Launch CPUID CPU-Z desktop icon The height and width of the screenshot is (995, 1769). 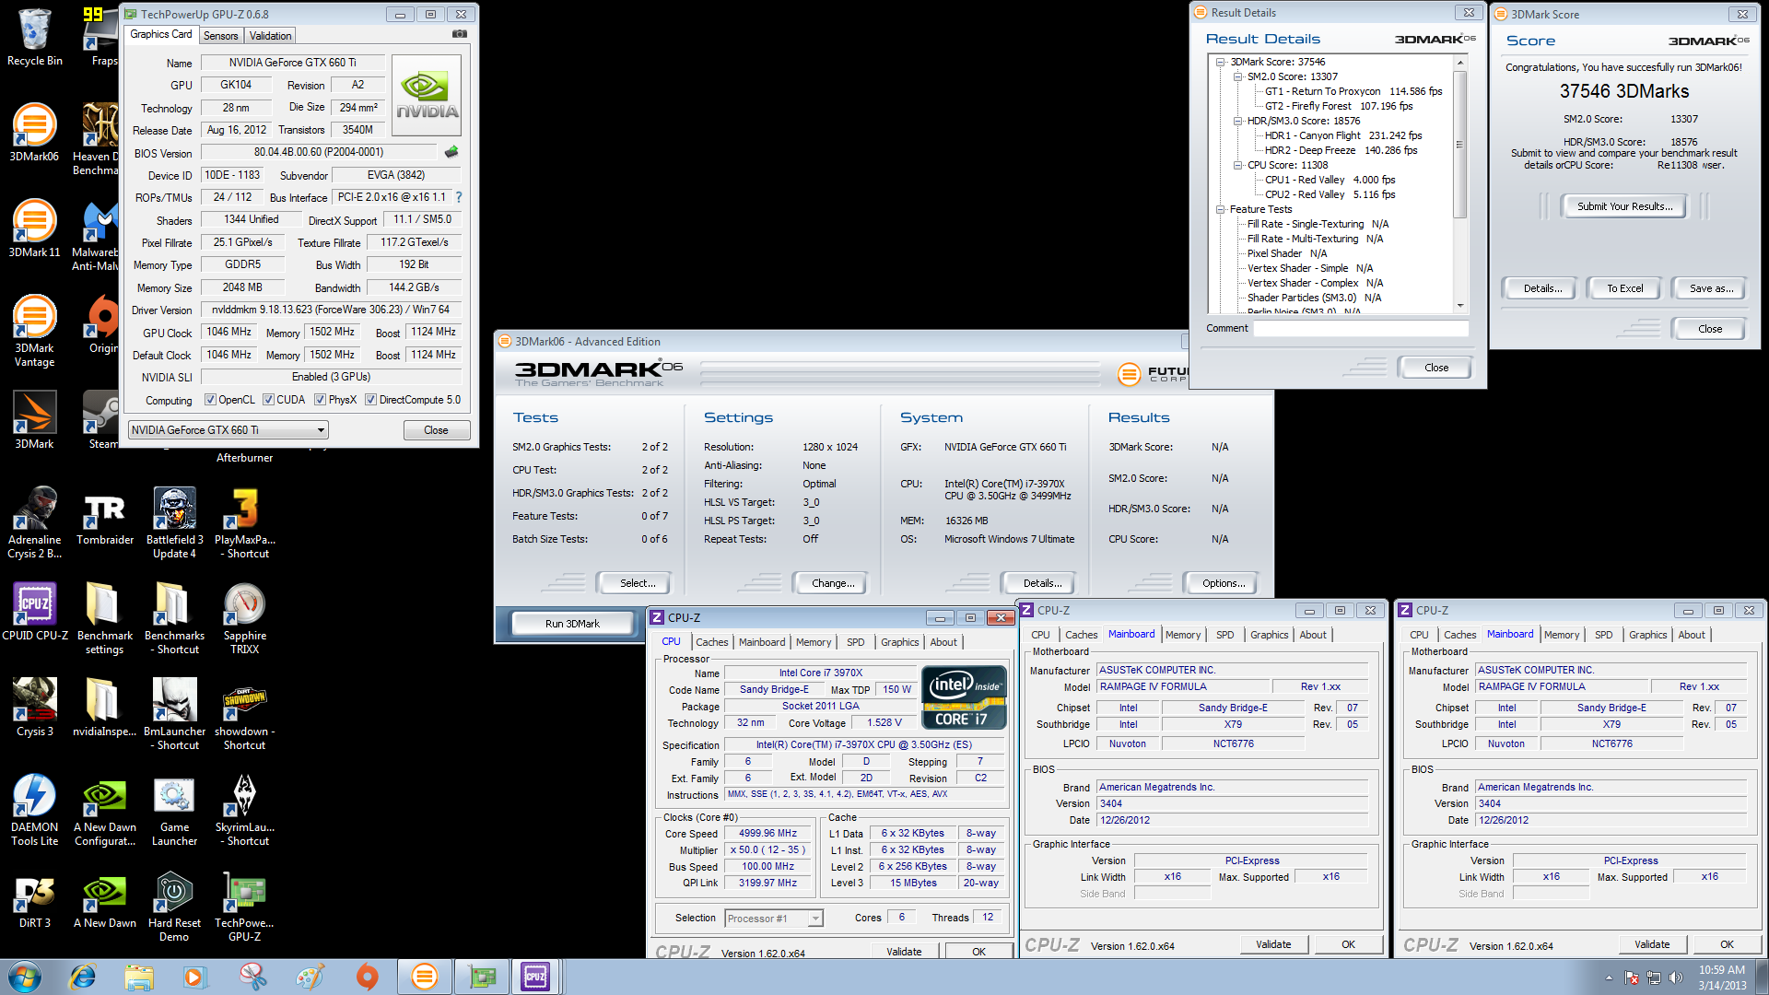pyautogui.click(x=34, y=611)
